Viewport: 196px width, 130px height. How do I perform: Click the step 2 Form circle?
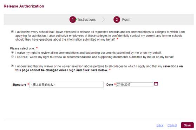[x=117, y=20]
